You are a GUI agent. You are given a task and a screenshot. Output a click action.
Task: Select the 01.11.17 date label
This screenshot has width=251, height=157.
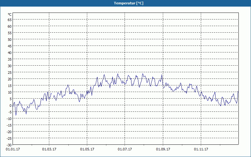(x=201, y=149)
